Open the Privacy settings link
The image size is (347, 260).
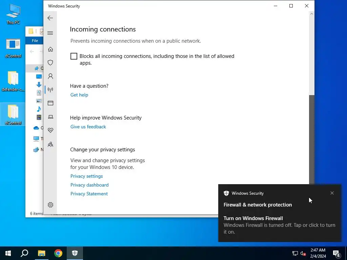[x=86, y=176]
